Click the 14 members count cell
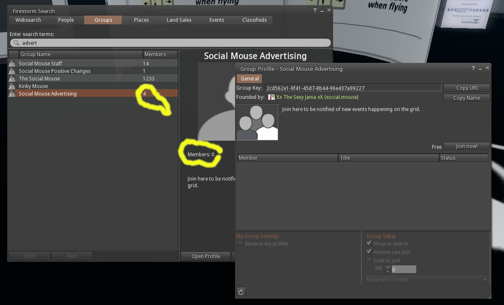The height and width of the screenshot is (305, 504). coord(146,63)
